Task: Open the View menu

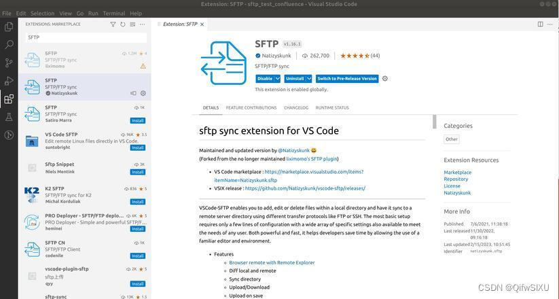Action: pos(66,13)
